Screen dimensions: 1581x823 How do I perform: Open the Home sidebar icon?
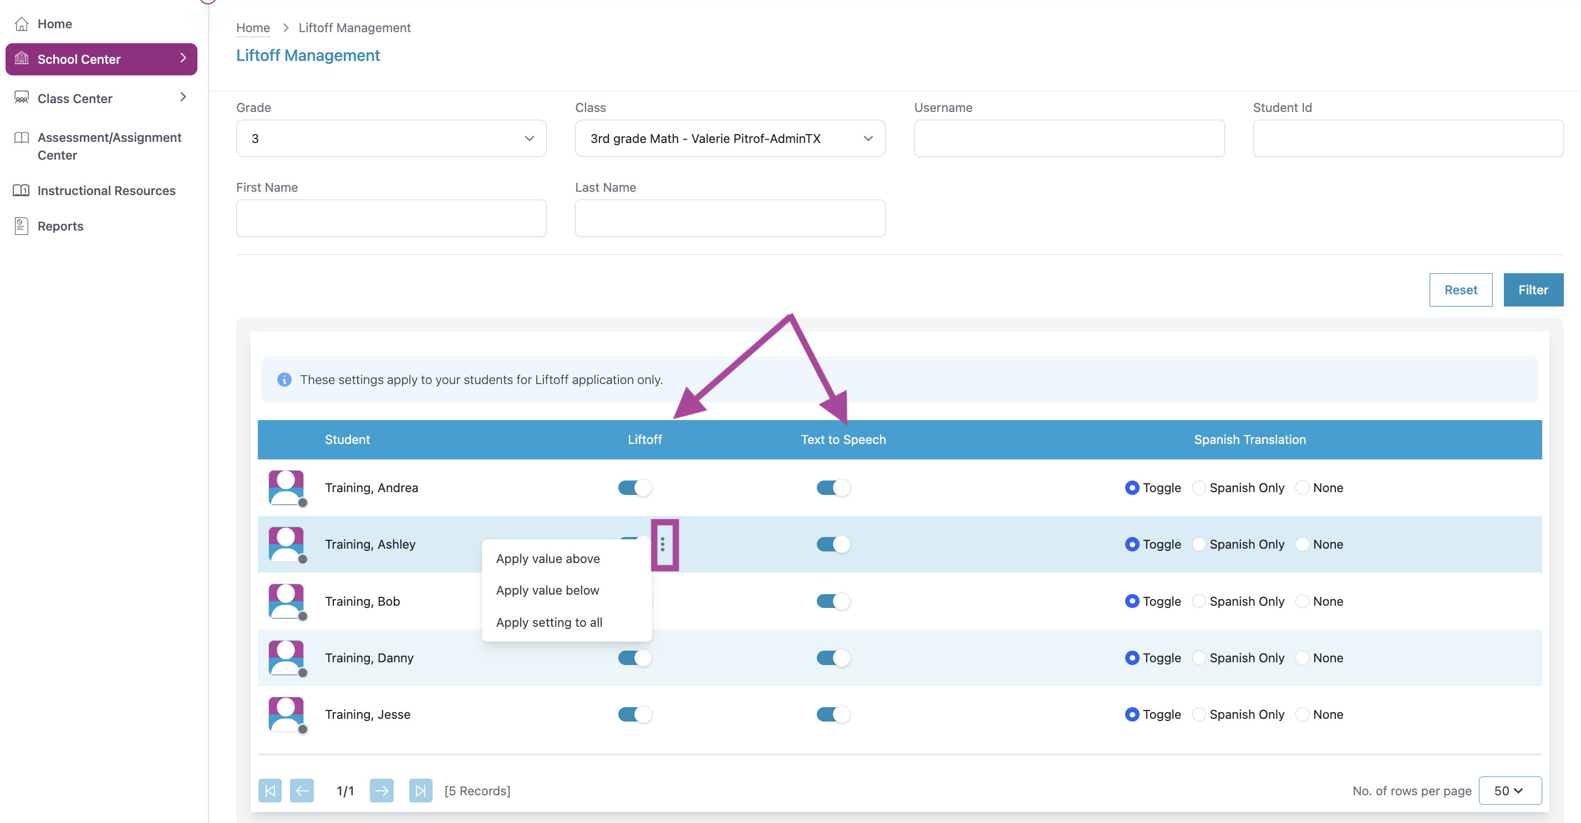coord(22,24)
